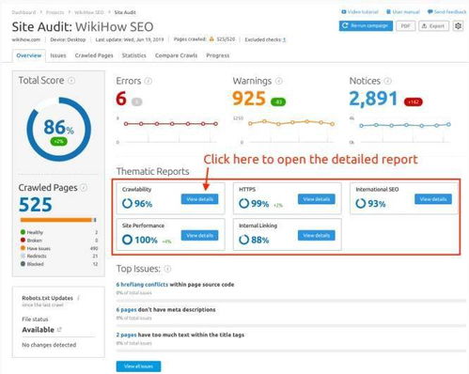Click the orange crawled pages status bar
Image resolution: width=469 pixels, height=374 pixels.
[x=56, y=220]
